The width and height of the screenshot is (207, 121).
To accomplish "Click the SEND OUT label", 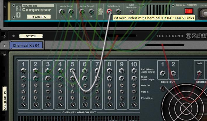I will pos(168,82).
